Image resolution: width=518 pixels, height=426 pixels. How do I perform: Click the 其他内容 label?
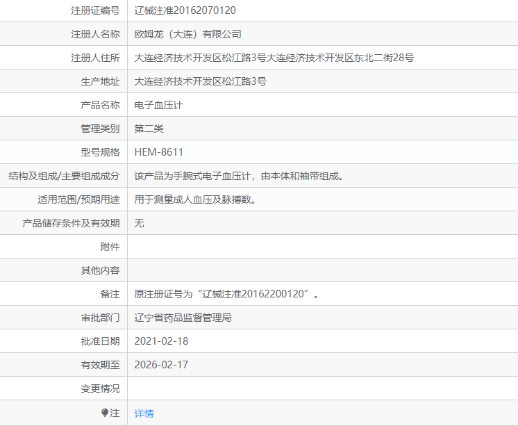pos(100,270)
